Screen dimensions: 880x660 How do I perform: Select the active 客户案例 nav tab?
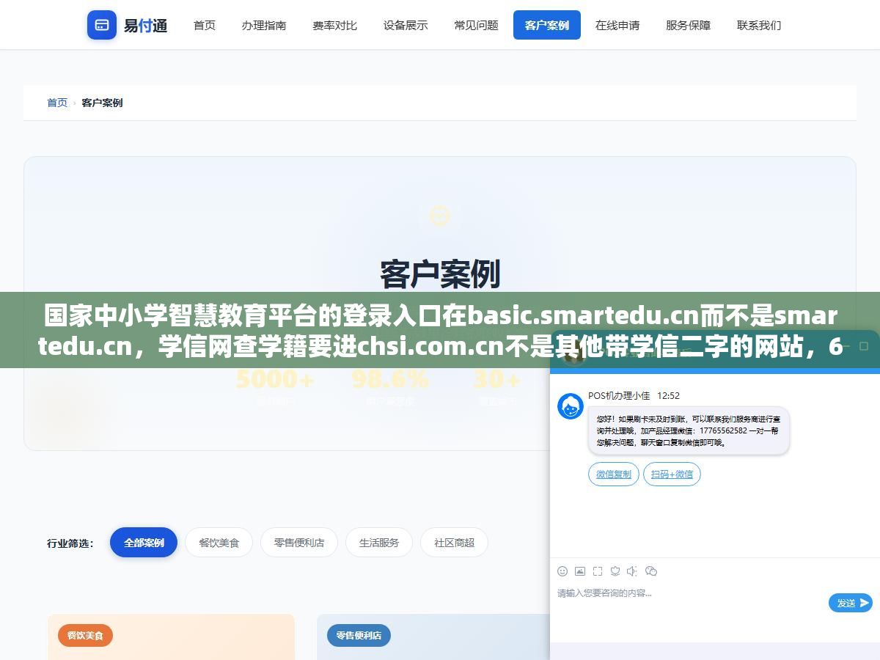click(x=547, y=25)
